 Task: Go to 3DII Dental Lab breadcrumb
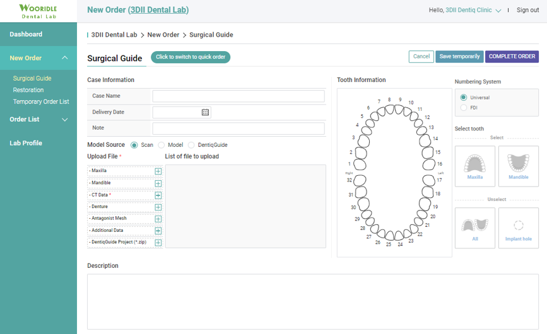[114, 35]
